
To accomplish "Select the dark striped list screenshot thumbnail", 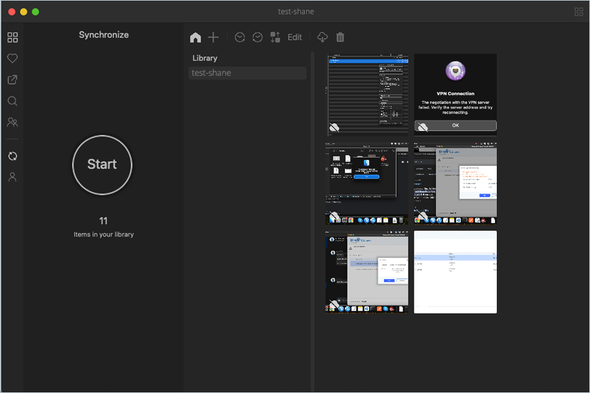I will point(367,94).
